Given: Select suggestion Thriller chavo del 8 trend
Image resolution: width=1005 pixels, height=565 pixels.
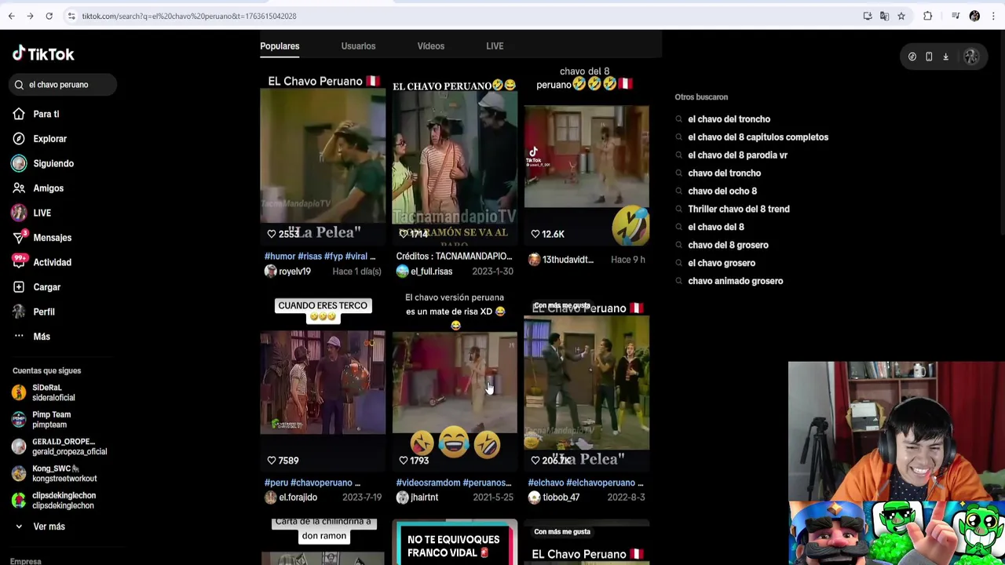Looking at the screenshot, I should pyautogui.click(x=738, y=210).
